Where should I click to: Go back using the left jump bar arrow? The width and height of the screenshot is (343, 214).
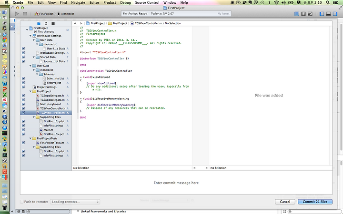pos(75,23)
